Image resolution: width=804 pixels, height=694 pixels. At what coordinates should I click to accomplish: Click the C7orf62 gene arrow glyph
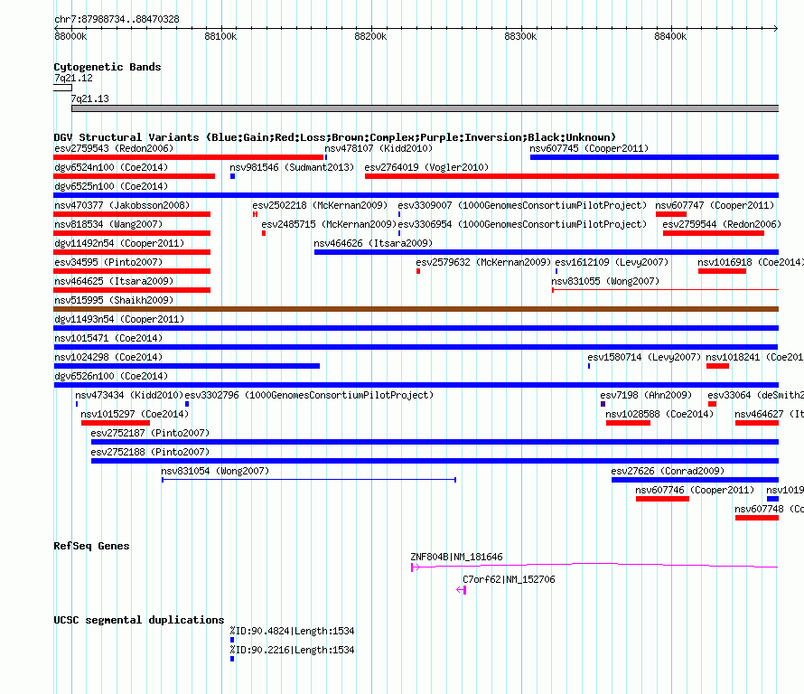tap(461, 590)
